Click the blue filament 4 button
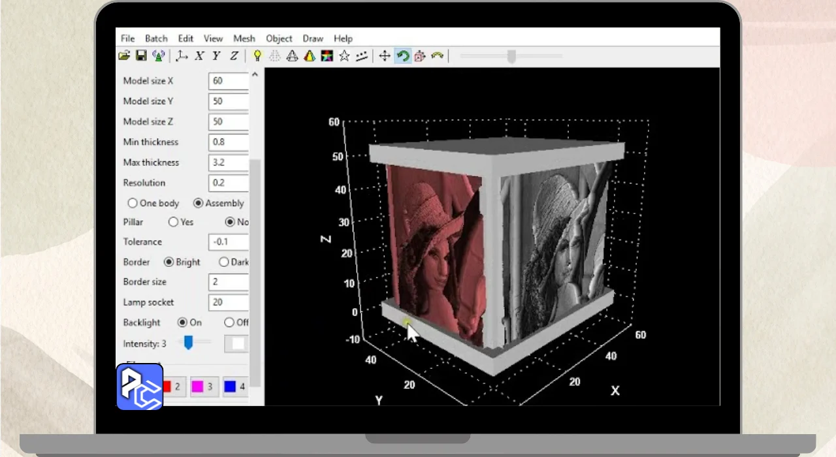This screenshot has width=836, height=457. pos(234,386)
